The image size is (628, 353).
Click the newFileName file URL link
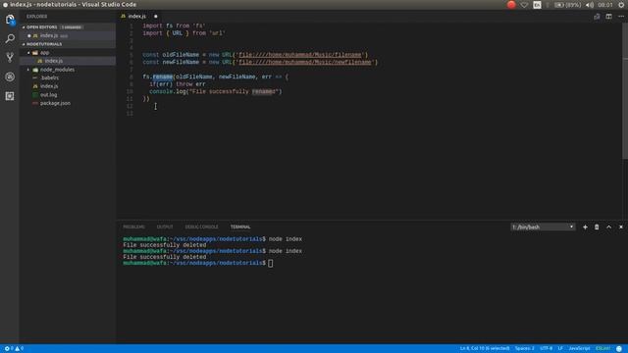[x=305, y=63]
